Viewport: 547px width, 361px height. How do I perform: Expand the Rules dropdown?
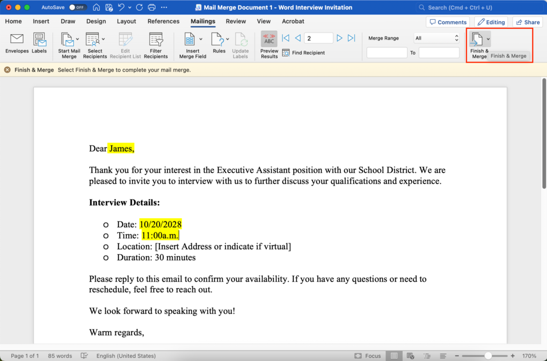228,39
